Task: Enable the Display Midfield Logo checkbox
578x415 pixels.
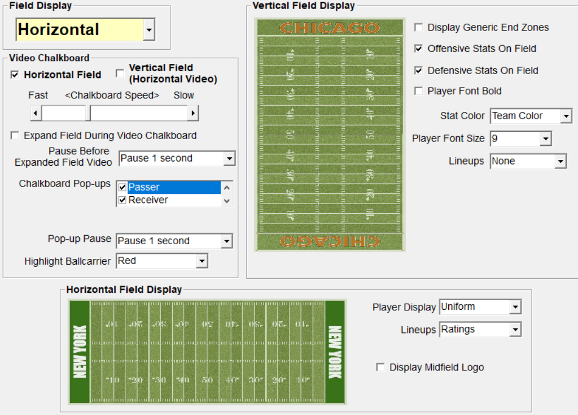Action: tap(380, 368)
